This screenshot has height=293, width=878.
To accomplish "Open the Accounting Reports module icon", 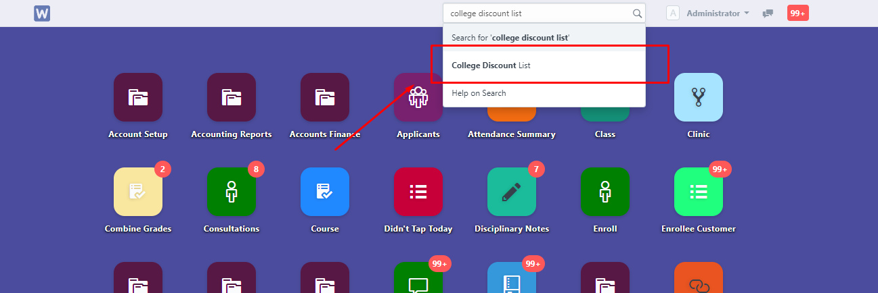I will (232, 97).
